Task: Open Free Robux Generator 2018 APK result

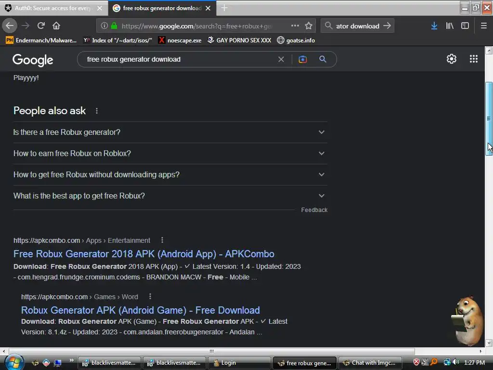Action: coord(143,254)
